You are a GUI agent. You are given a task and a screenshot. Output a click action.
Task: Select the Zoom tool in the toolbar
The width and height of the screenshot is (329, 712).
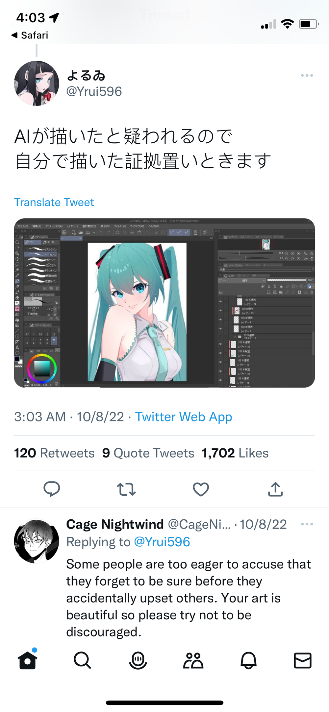tap(17, 242)
